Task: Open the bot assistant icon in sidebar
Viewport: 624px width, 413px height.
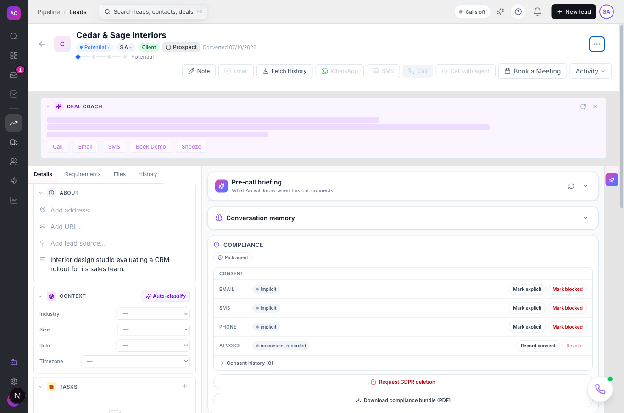Action: tap(14, 362)
